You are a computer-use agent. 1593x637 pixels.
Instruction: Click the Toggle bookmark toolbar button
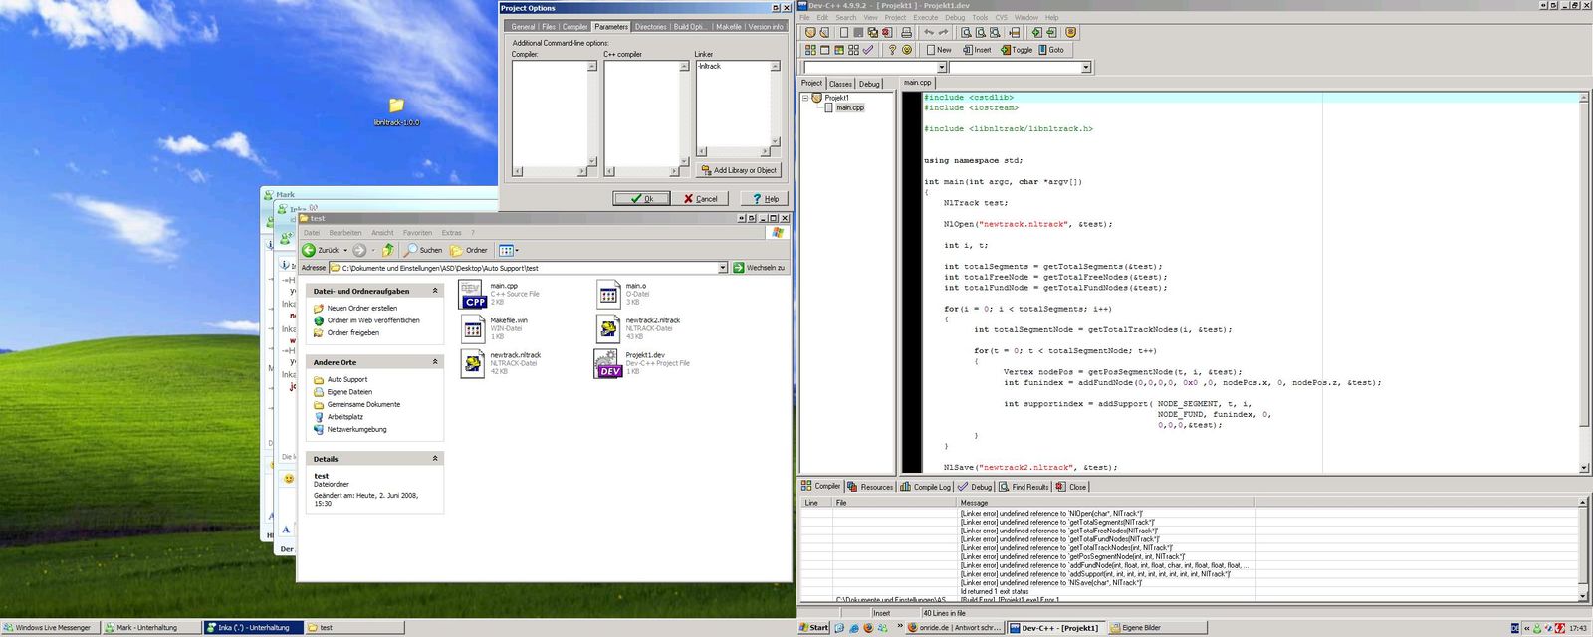pyautogui.click(x=1017, y=49)
